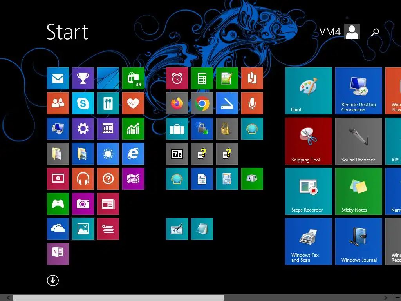Open the golden padlock tile

(x=227, y=129)
